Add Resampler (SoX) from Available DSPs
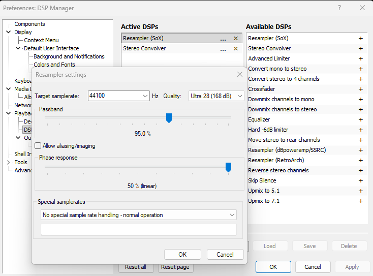This screenshot has width=373, height=276. coord(361,38)
